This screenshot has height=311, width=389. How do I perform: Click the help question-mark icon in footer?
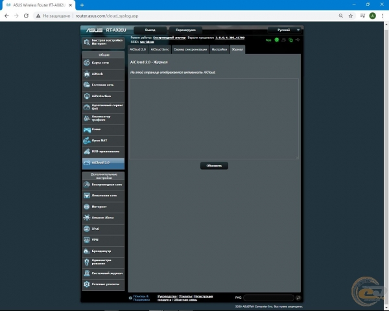(130, 298)
